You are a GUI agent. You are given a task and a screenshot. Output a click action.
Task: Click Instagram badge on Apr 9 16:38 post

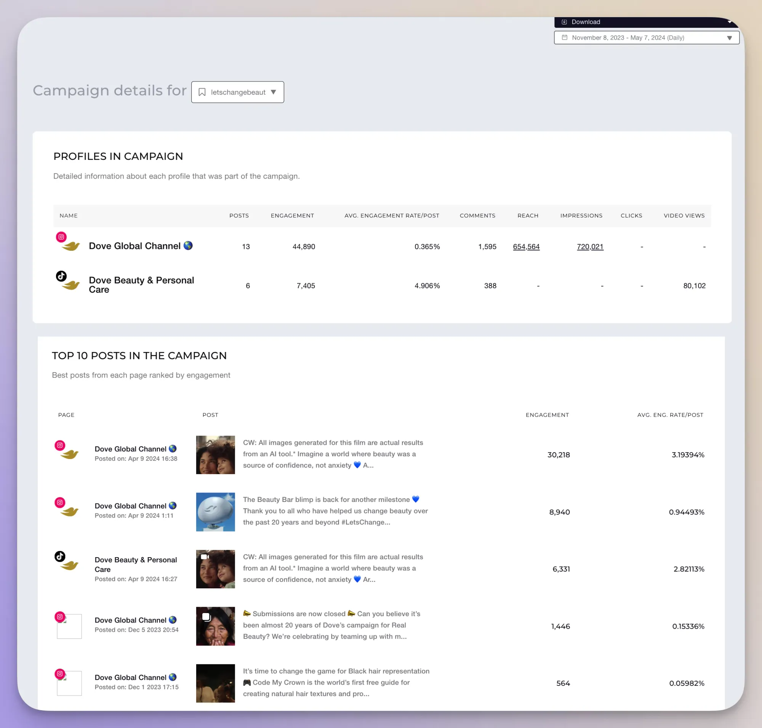point(59,445)
